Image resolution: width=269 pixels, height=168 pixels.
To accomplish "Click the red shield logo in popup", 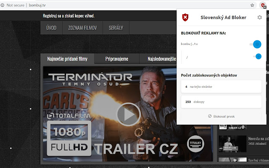I will pos(185,17).
